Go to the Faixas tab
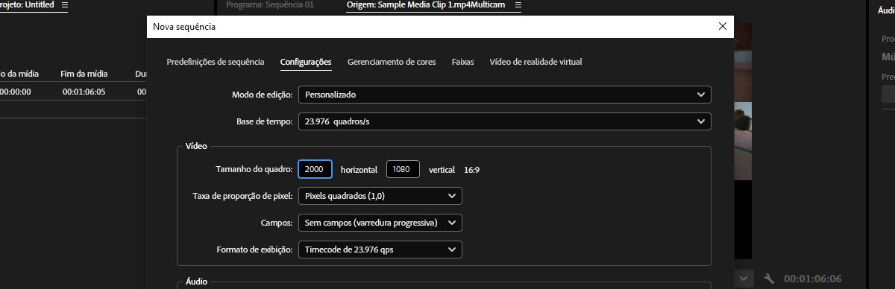This screenshot has width=895, height=289. (x=462, y=62)
